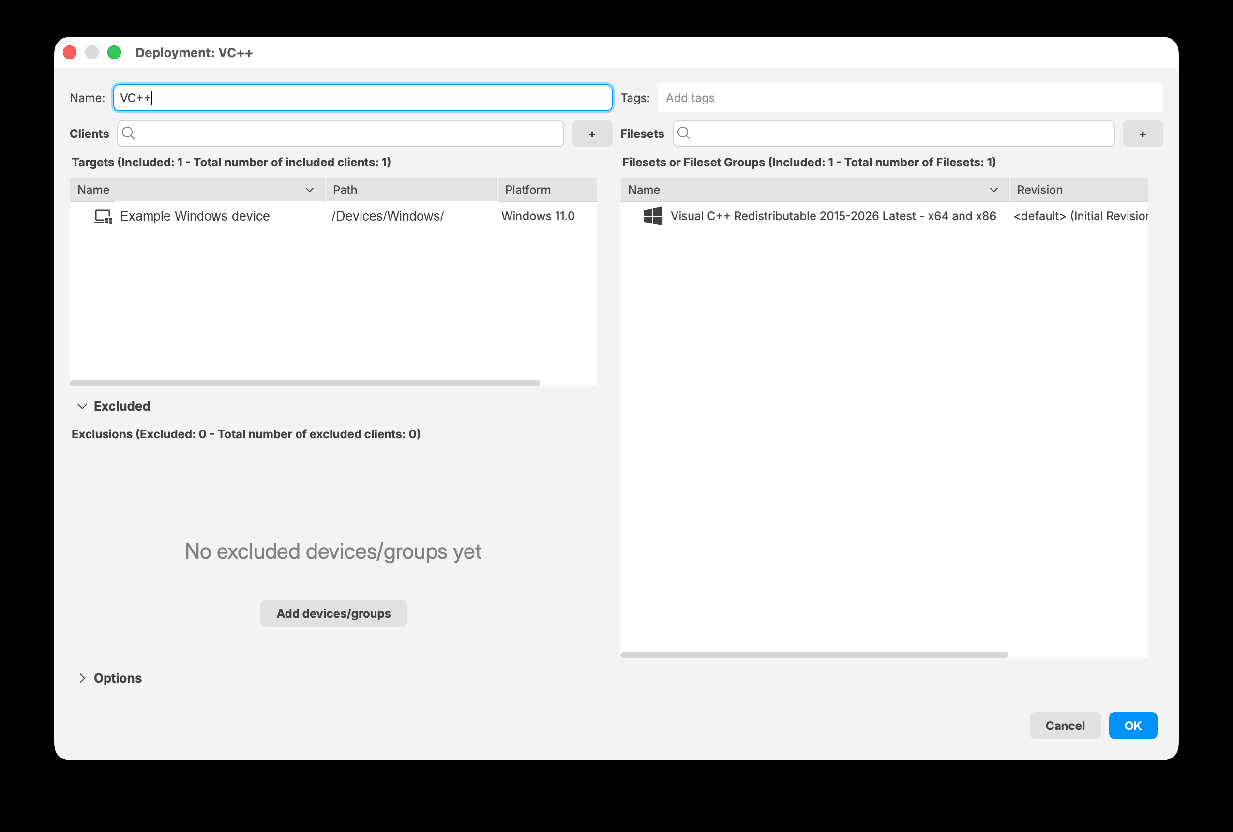
Task: Click the Windows 11.0 platform cell
Action: 538,216
